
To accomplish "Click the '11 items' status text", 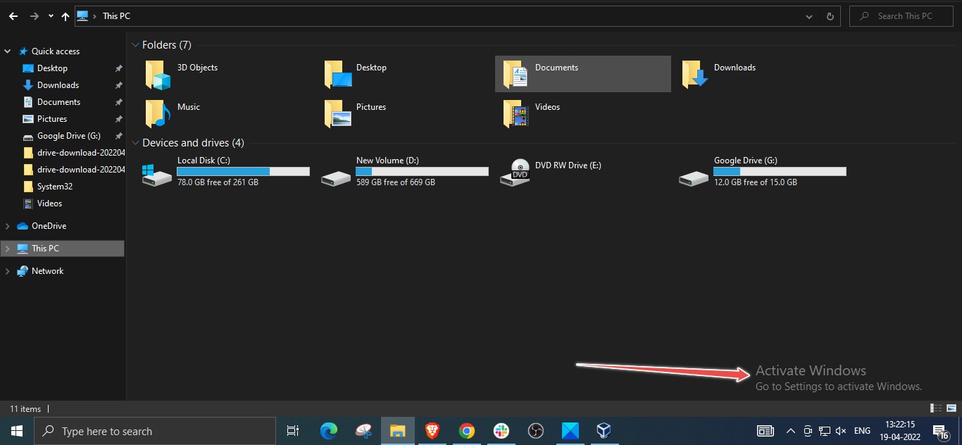I will 25,409.
